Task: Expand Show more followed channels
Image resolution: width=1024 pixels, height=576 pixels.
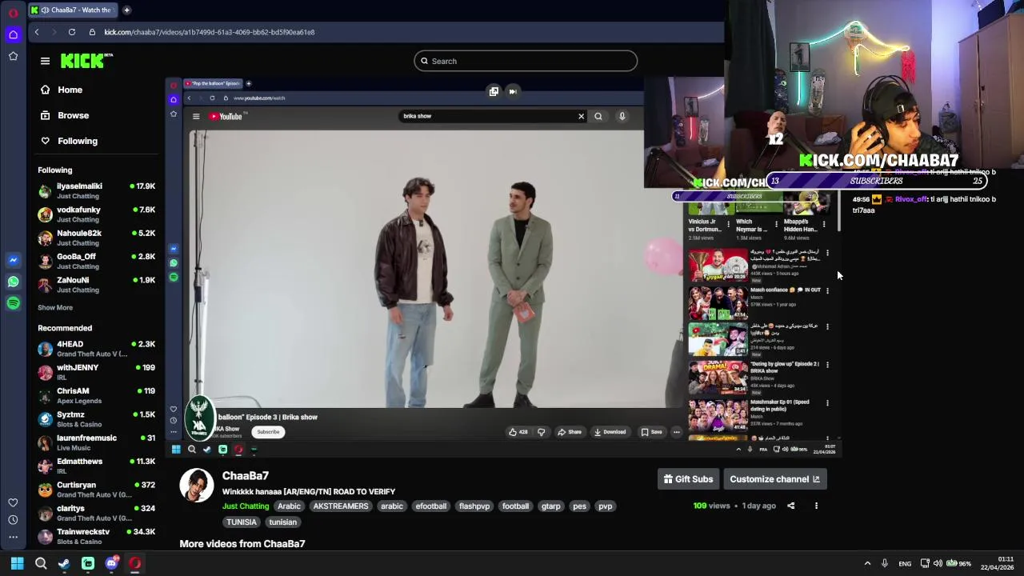Action: [55, 307]
